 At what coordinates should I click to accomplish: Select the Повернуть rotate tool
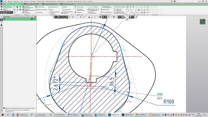(x=105, y=10)
